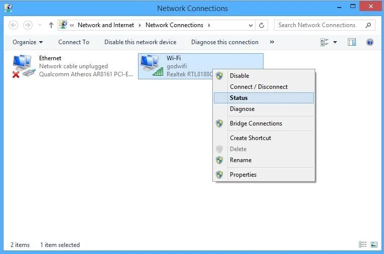Image resolution: width=384 pixels, height=254 pixels.
Task: Open the Organize menu
Action: pos(28,42)
